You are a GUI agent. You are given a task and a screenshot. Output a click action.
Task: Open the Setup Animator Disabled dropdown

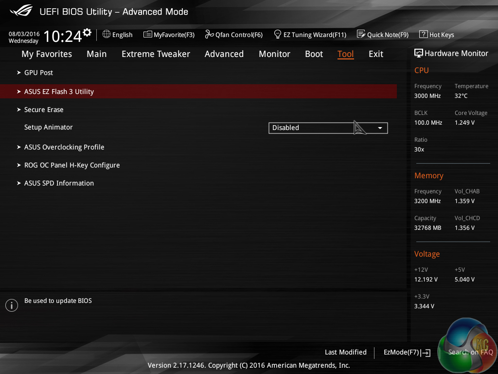tap(328, 128)
